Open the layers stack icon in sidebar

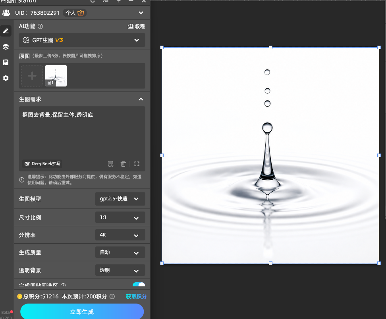point(6,47)
